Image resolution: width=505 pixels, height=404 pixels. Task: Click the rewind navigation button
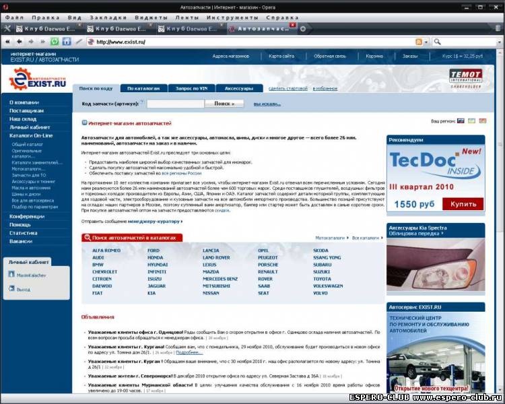[7, 42]
